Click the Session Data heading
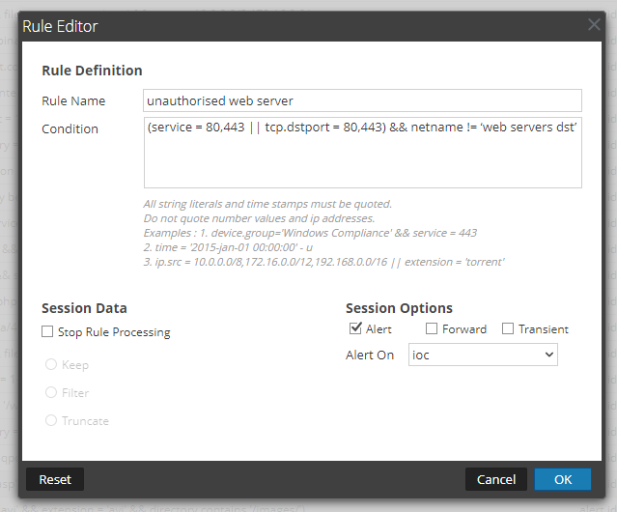 84,308
